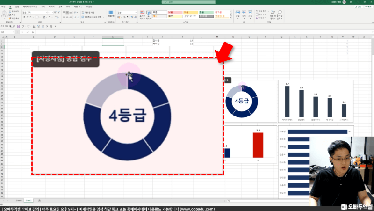Apply the Good (좋음) green cell style

(206, 12)
